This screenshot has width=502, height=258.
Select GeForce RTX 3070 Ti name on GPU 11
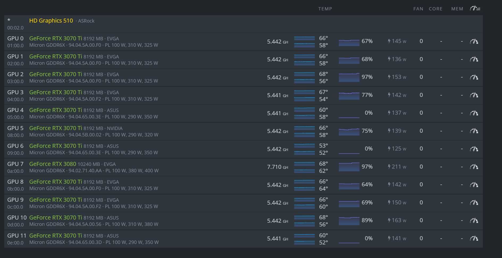coord(56,235)
